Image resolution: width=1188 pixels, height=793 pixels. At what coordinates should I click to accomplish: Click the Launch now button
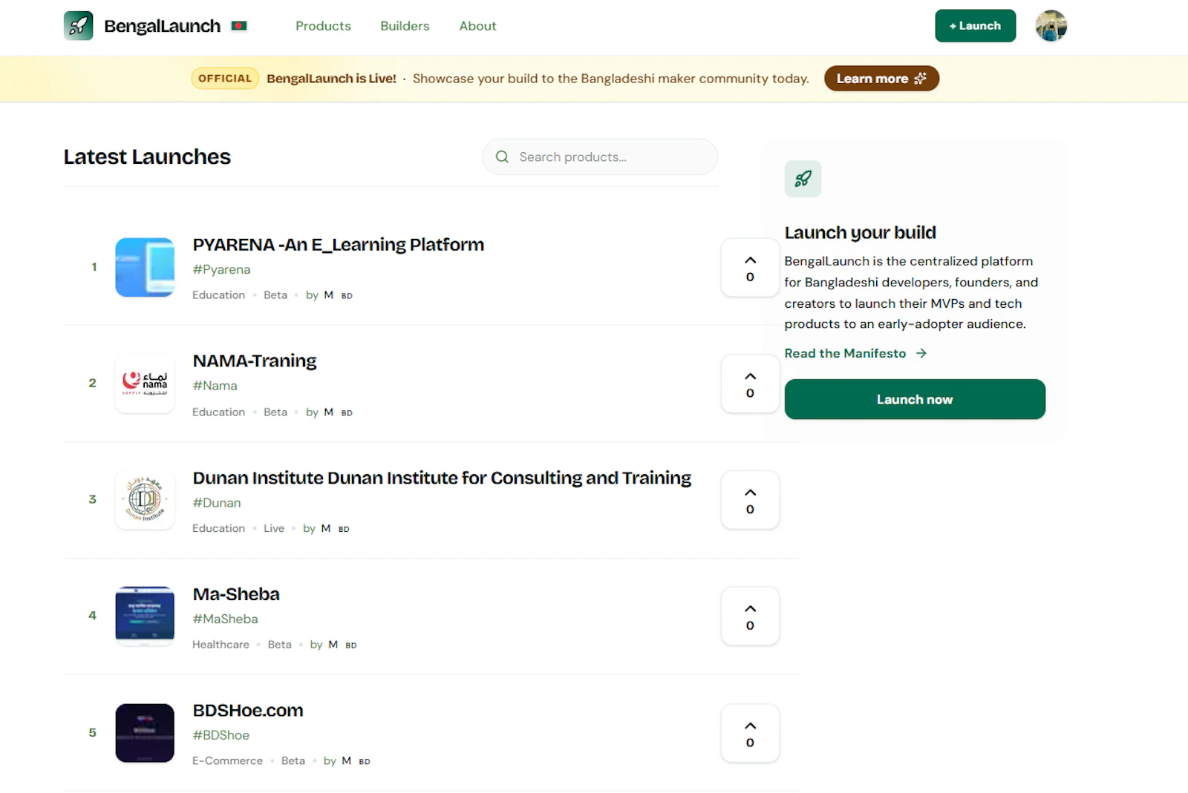click(915, 399)
